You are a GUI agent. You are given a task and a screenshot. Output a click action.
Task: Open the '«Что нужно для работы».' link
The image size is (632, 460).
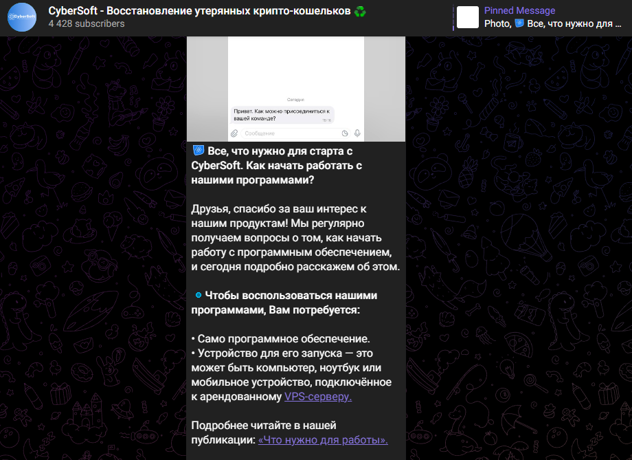coord(323,440)
